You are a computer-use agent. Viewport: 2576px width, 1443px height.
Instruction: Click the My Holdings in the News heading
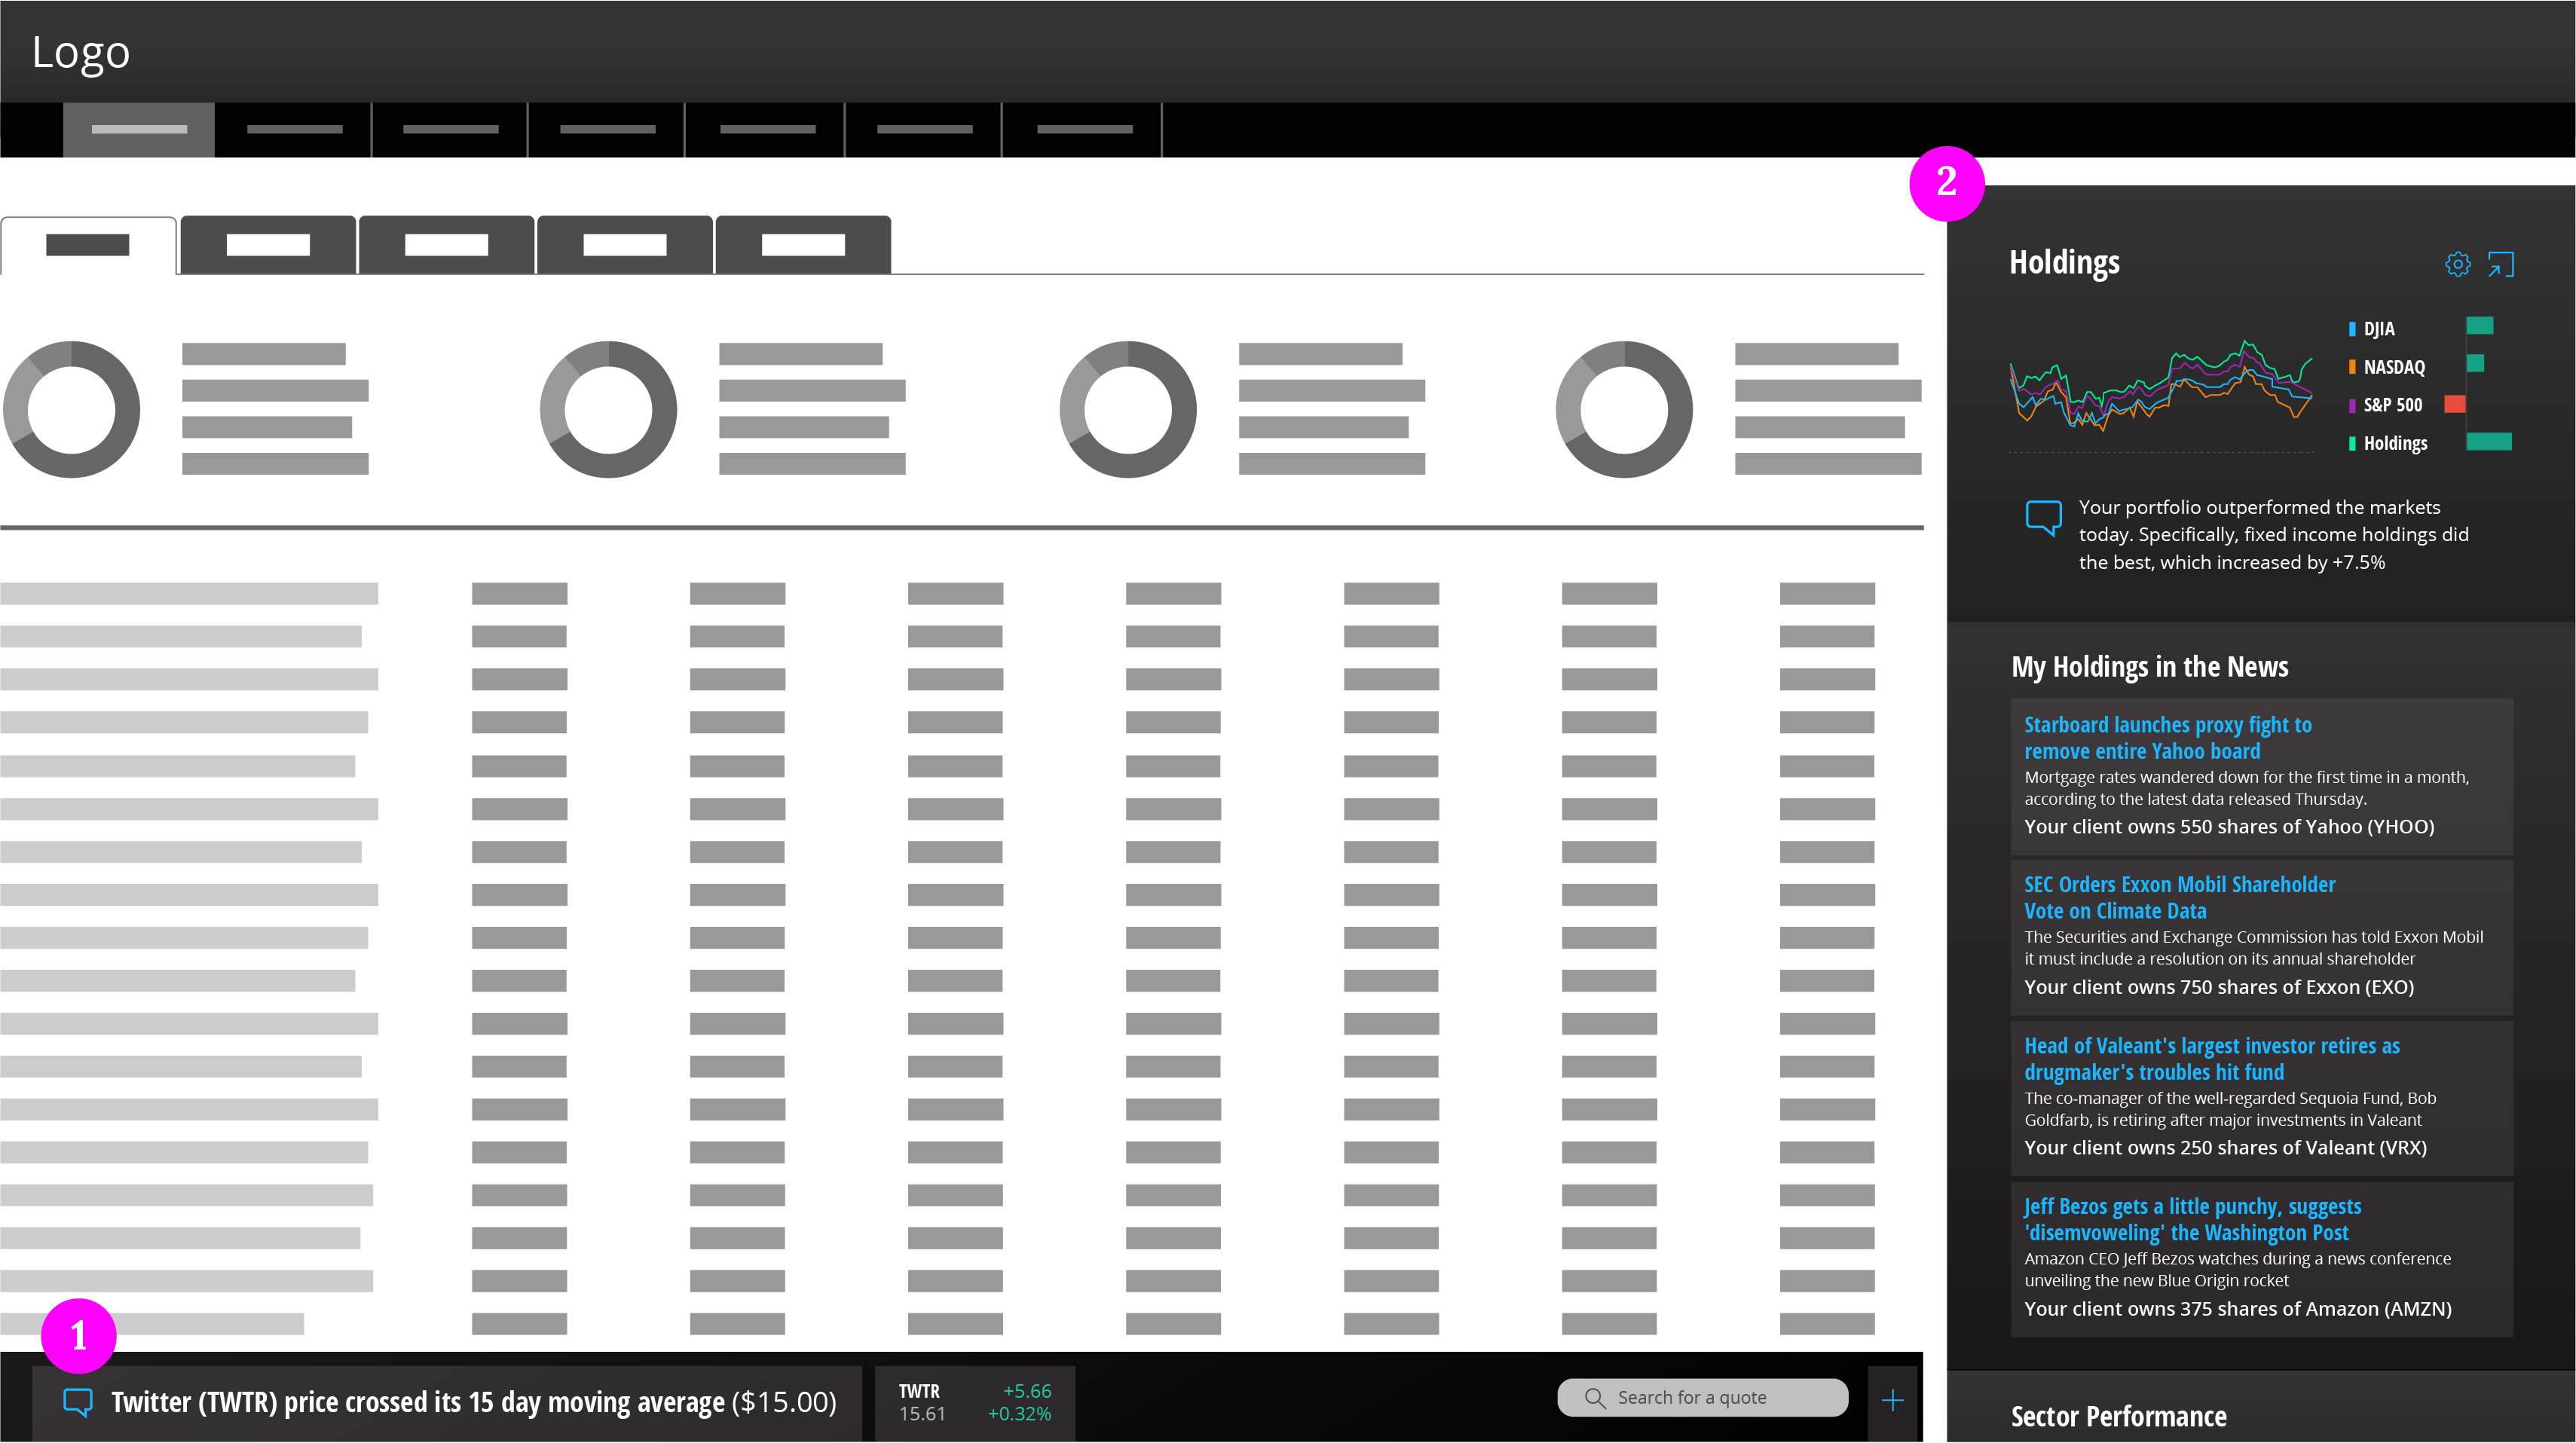[x=2150, y=667]
